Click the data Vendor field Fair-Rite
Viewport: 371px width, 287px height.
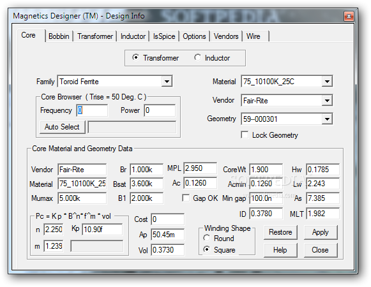(82, 169)
